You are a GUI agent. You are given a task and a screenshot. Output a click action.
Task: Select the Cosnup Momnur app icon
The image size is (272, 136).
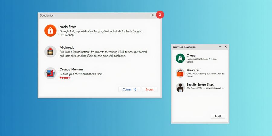(50, 73)
